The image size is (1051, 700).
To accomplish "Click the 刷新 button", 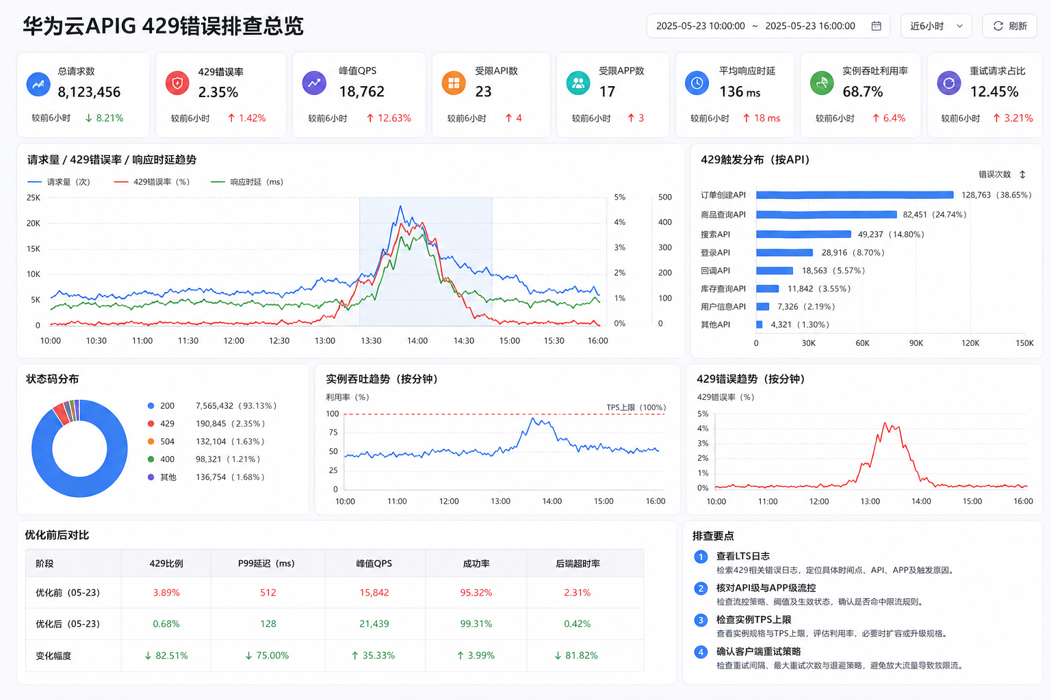I will (1010, 26).
